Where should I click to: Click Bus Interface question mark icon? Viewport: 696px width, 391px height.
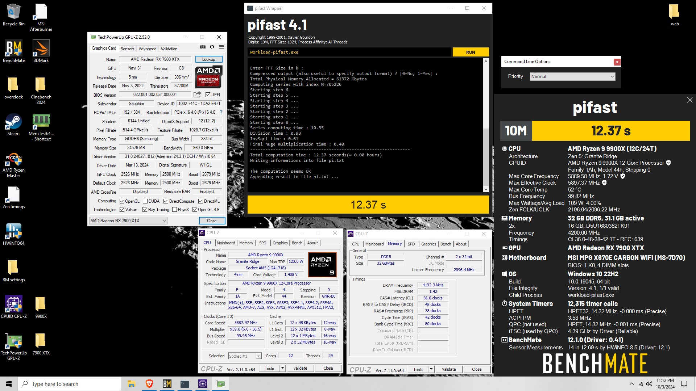point(221,112)
